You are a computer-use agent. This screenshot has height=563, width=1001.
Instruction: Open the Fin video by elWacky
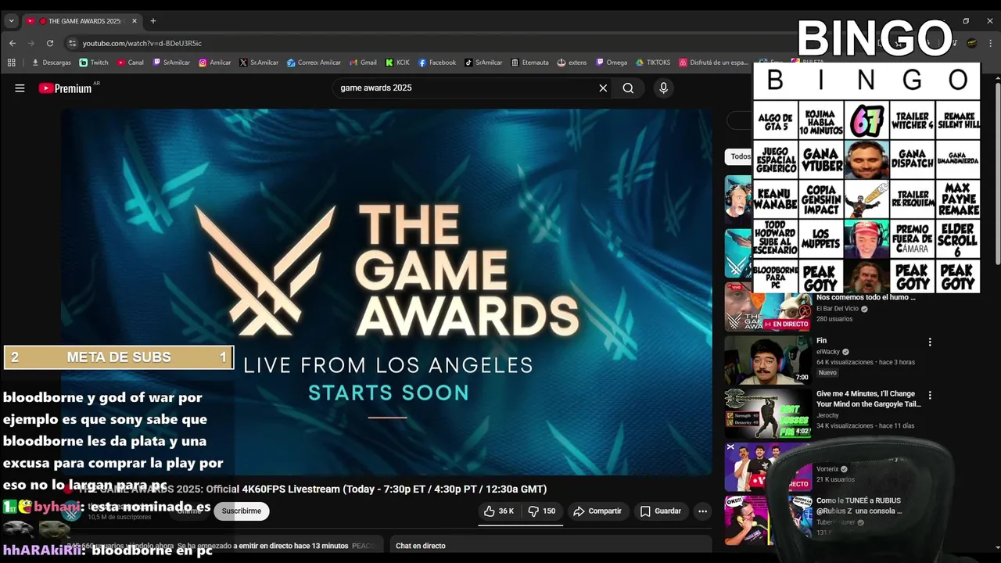coord(821,341)
